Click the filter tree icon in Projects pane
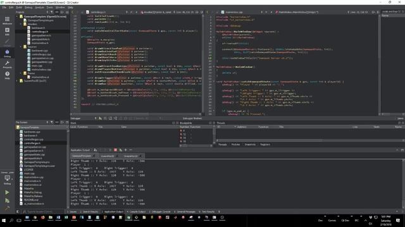Screen dimensions: 405x227 coord(52,12)
